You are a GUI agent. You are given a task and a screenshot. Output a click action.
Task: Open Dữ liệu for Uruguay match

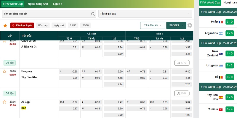coord(10,94)
